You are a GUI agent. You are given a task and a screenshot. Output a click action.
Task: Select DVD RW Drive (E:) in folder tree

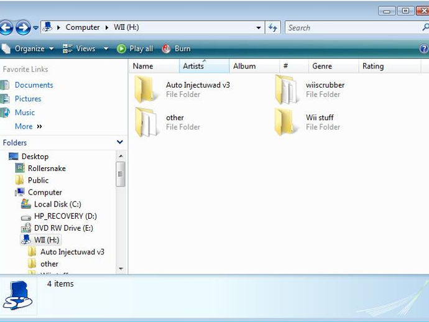click(63, 228)
